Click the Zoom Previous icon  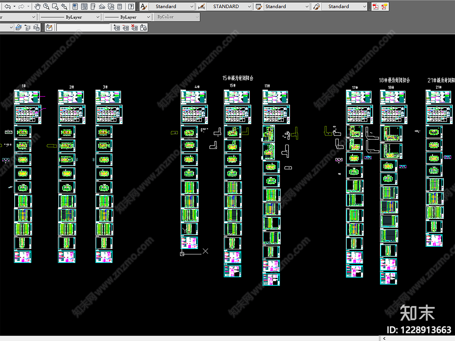65,6
